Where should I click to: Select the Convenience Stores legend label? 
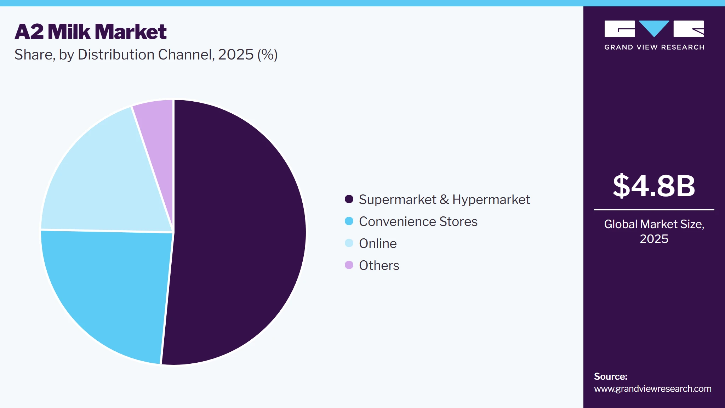(x=418, y=222)
